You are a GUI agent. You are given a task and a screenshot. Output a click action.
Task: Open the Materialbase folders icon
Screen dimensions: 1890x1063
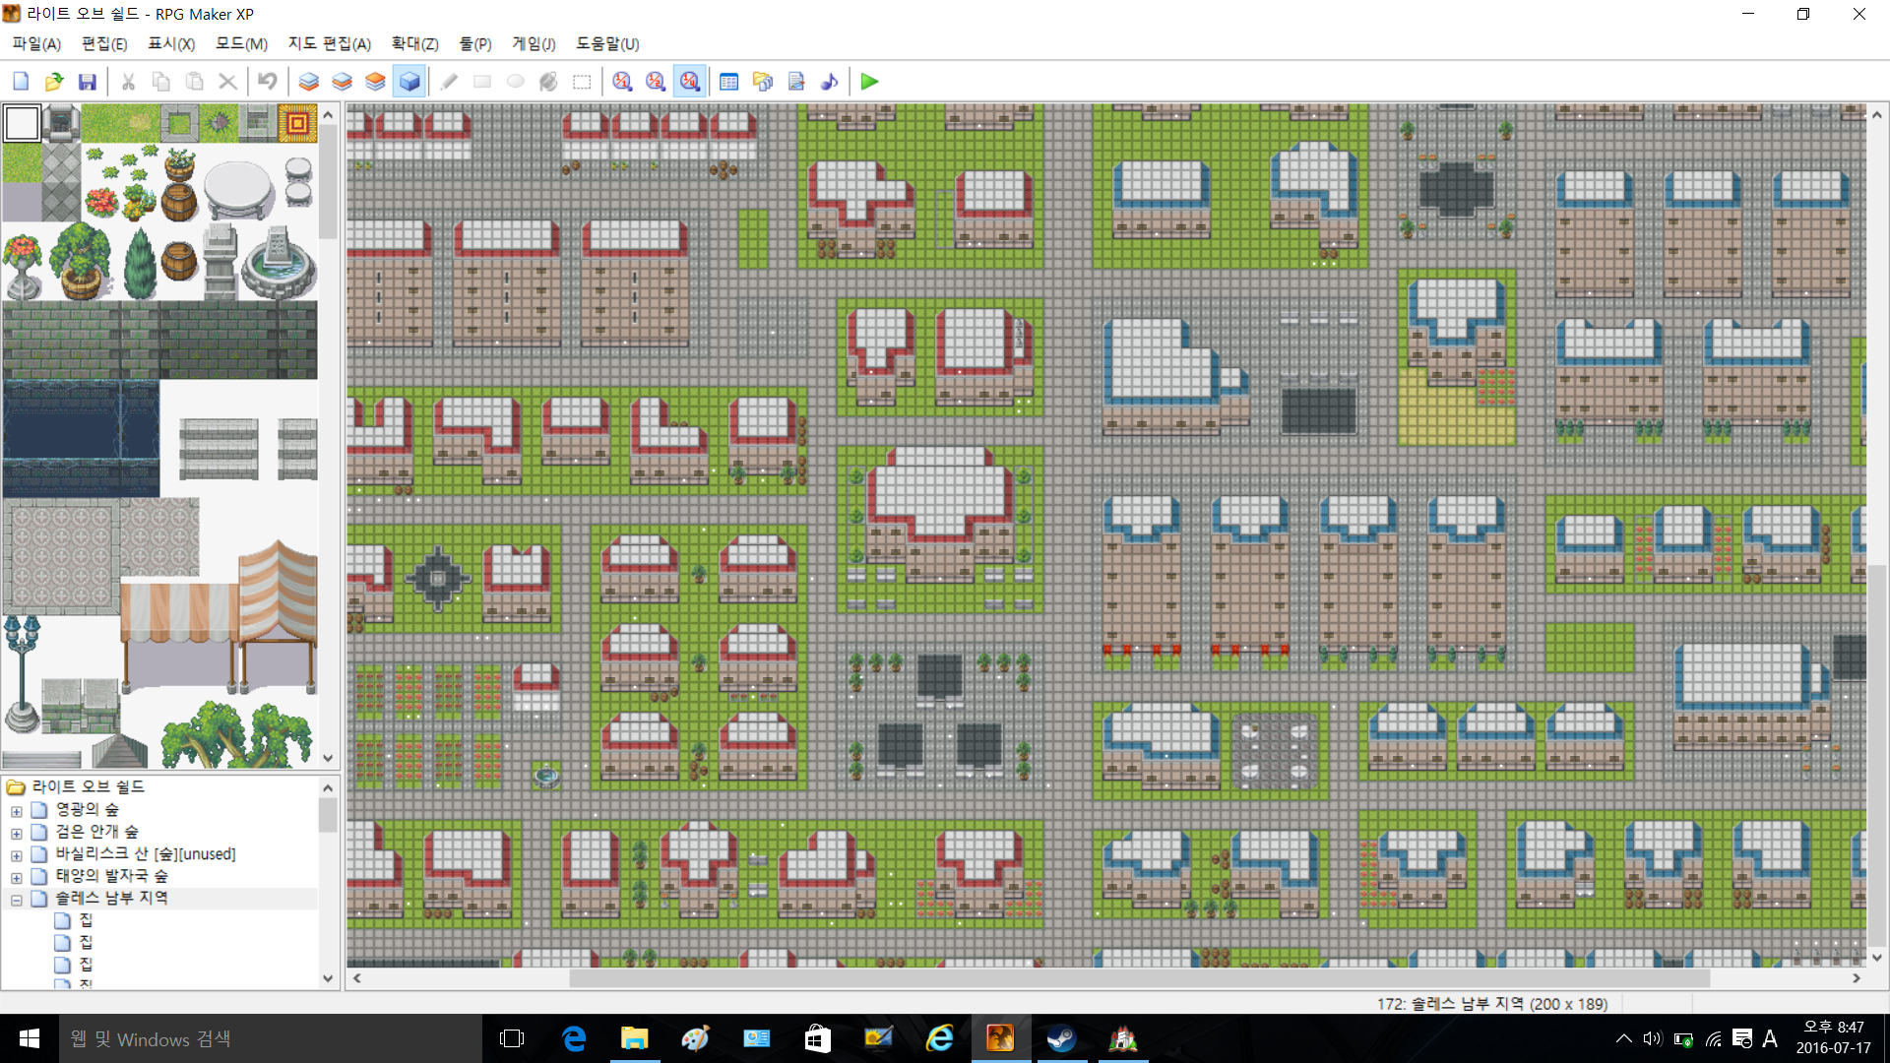[x=763, y=82]
